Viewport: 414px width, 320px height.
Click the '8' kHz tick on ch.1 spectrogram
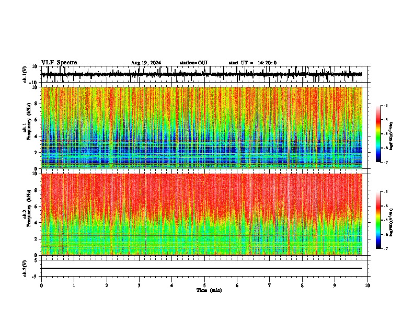(x=36, y=104)
